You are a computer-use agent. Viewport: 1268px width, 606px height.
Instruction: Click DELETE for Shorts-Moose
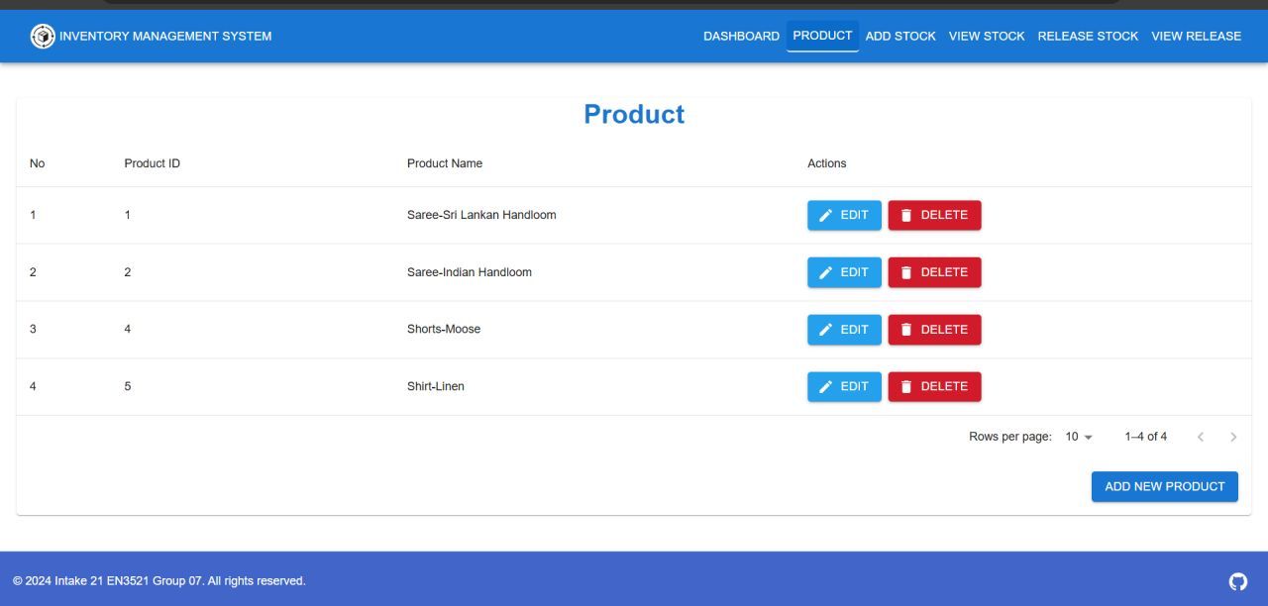(934, 329)
